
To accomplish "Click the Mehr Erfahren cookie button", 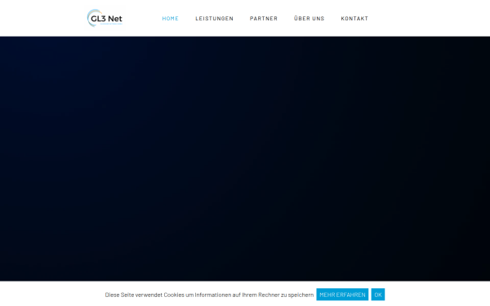I will pos(342,295).
